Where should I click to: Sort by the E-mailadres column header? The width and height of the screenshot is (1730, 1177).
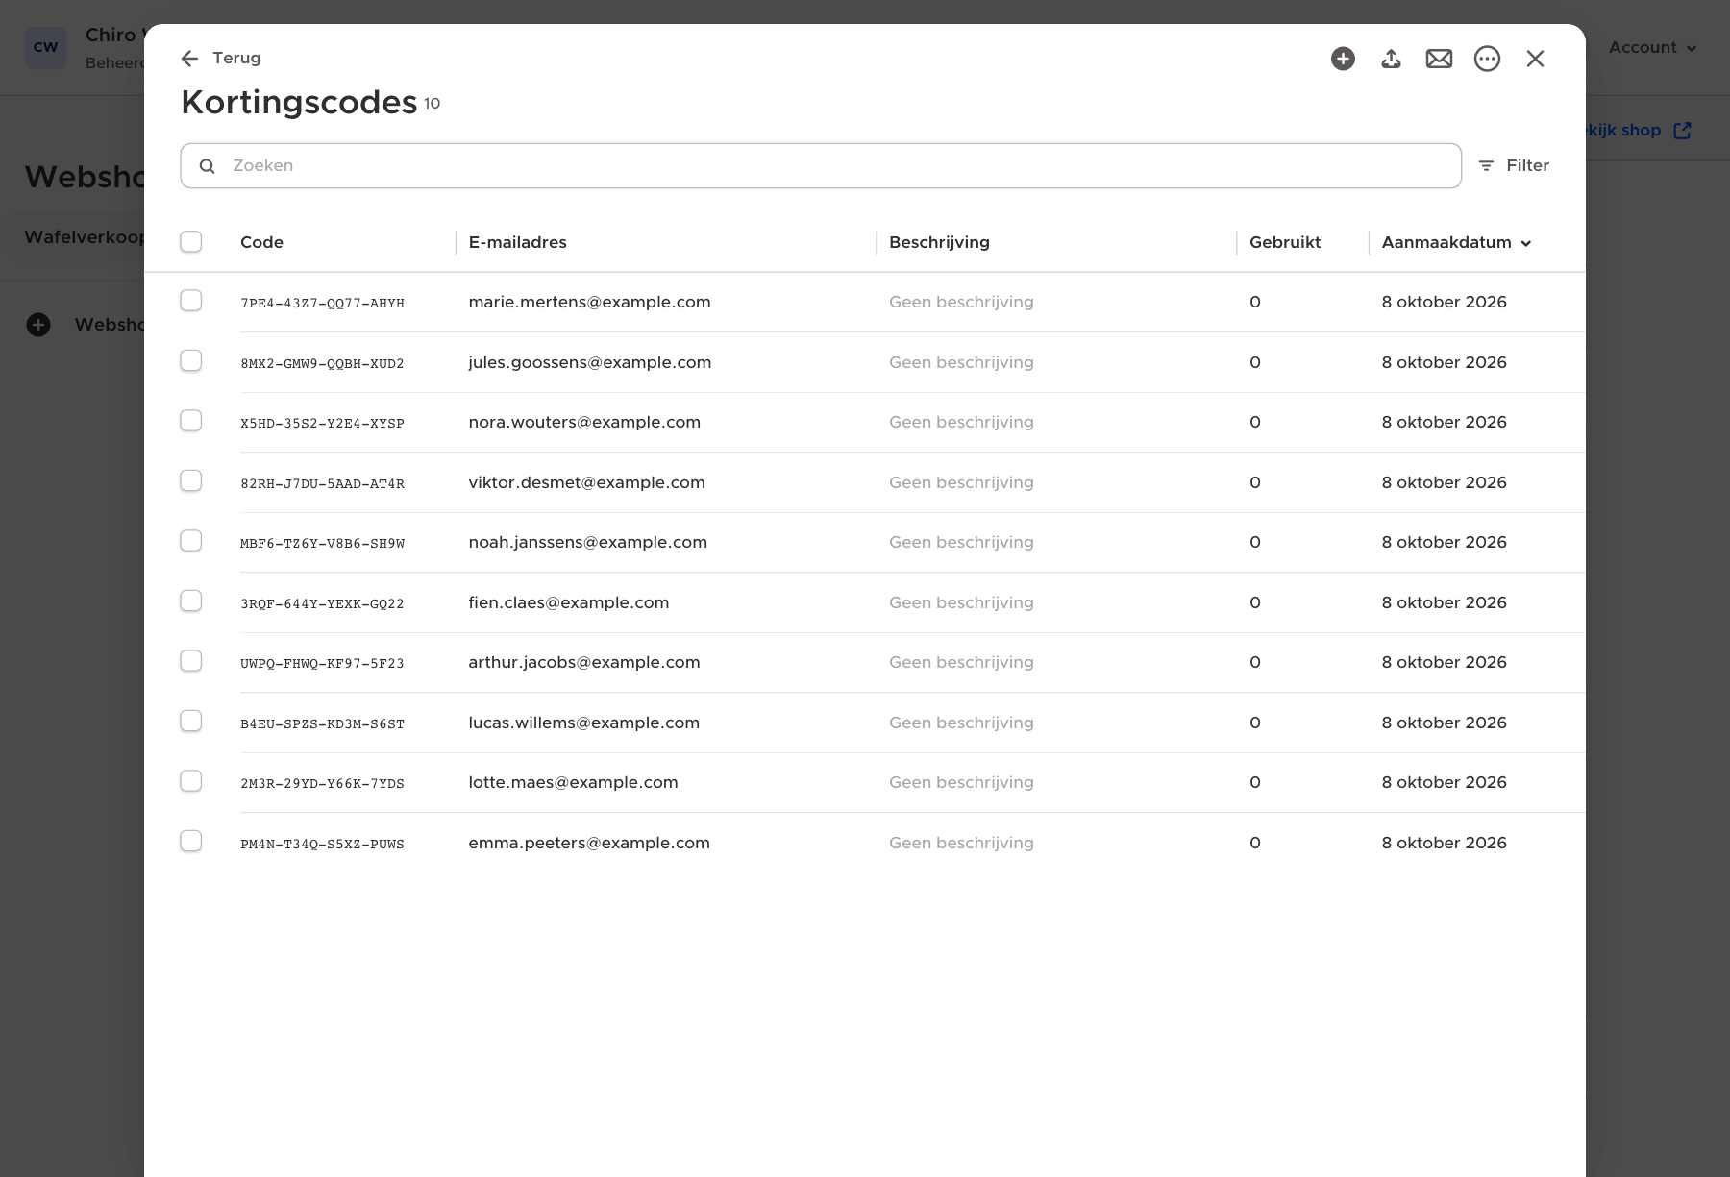coord(517,242)
